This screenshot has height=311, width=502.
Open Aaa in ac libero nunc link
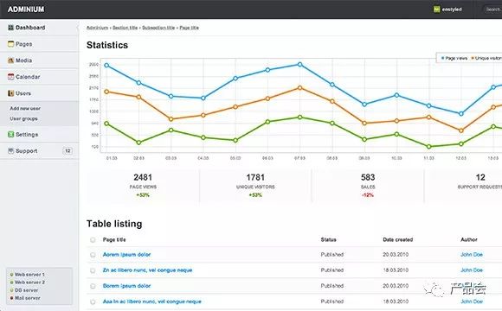tap(151, 301)
